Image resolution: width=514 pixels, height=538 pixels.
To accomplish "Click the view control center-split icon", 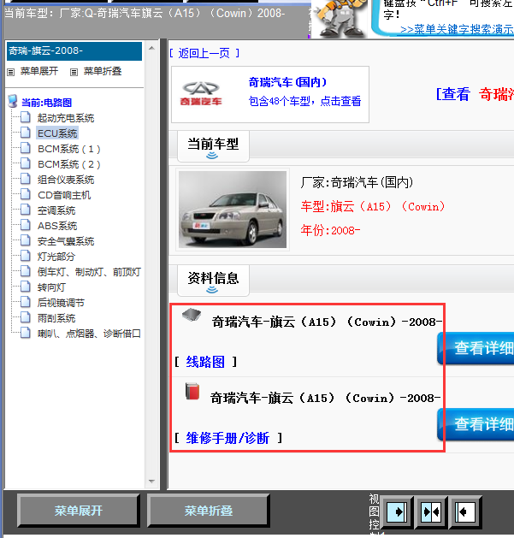I will coord(431,512).
